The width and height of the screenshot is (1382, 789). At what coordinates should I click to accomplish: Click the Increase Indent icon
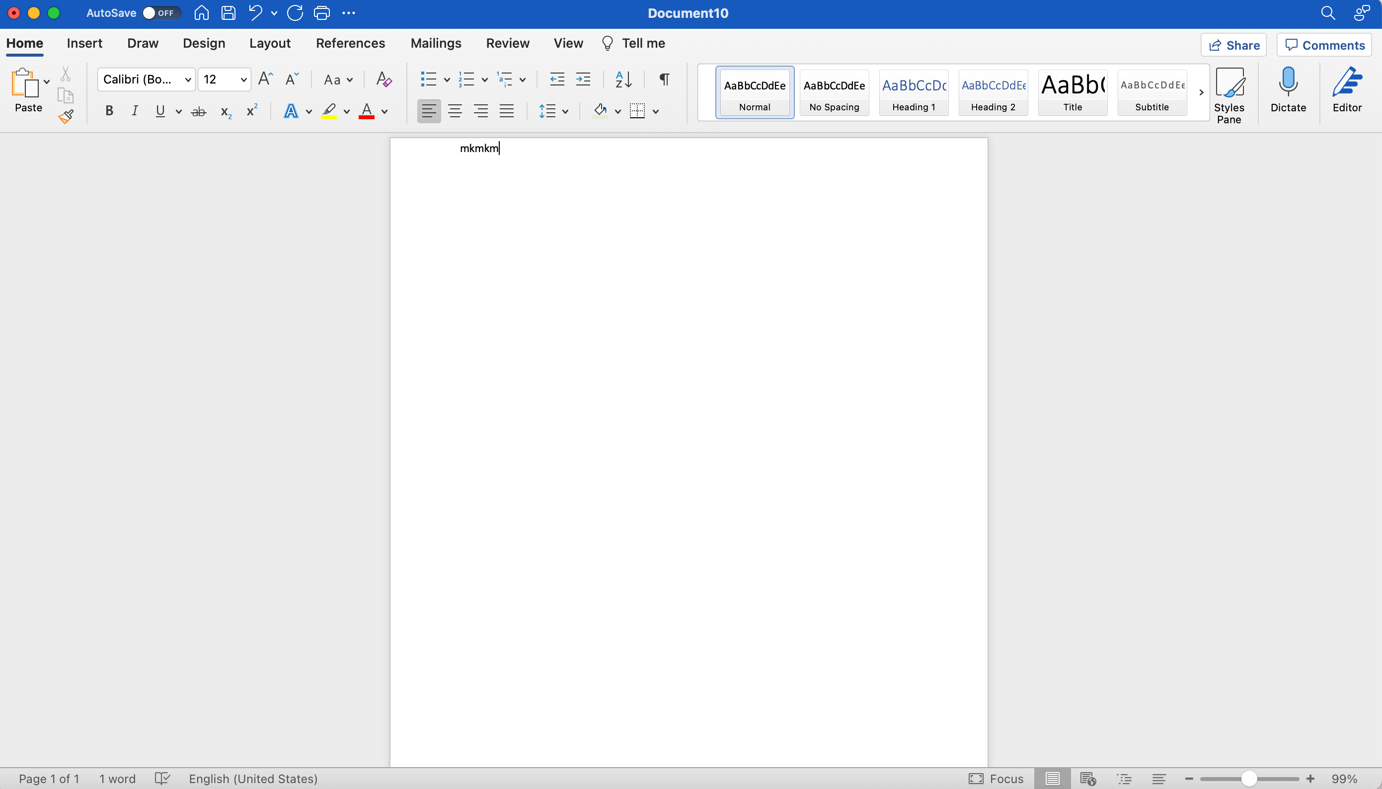coord(583,79)
